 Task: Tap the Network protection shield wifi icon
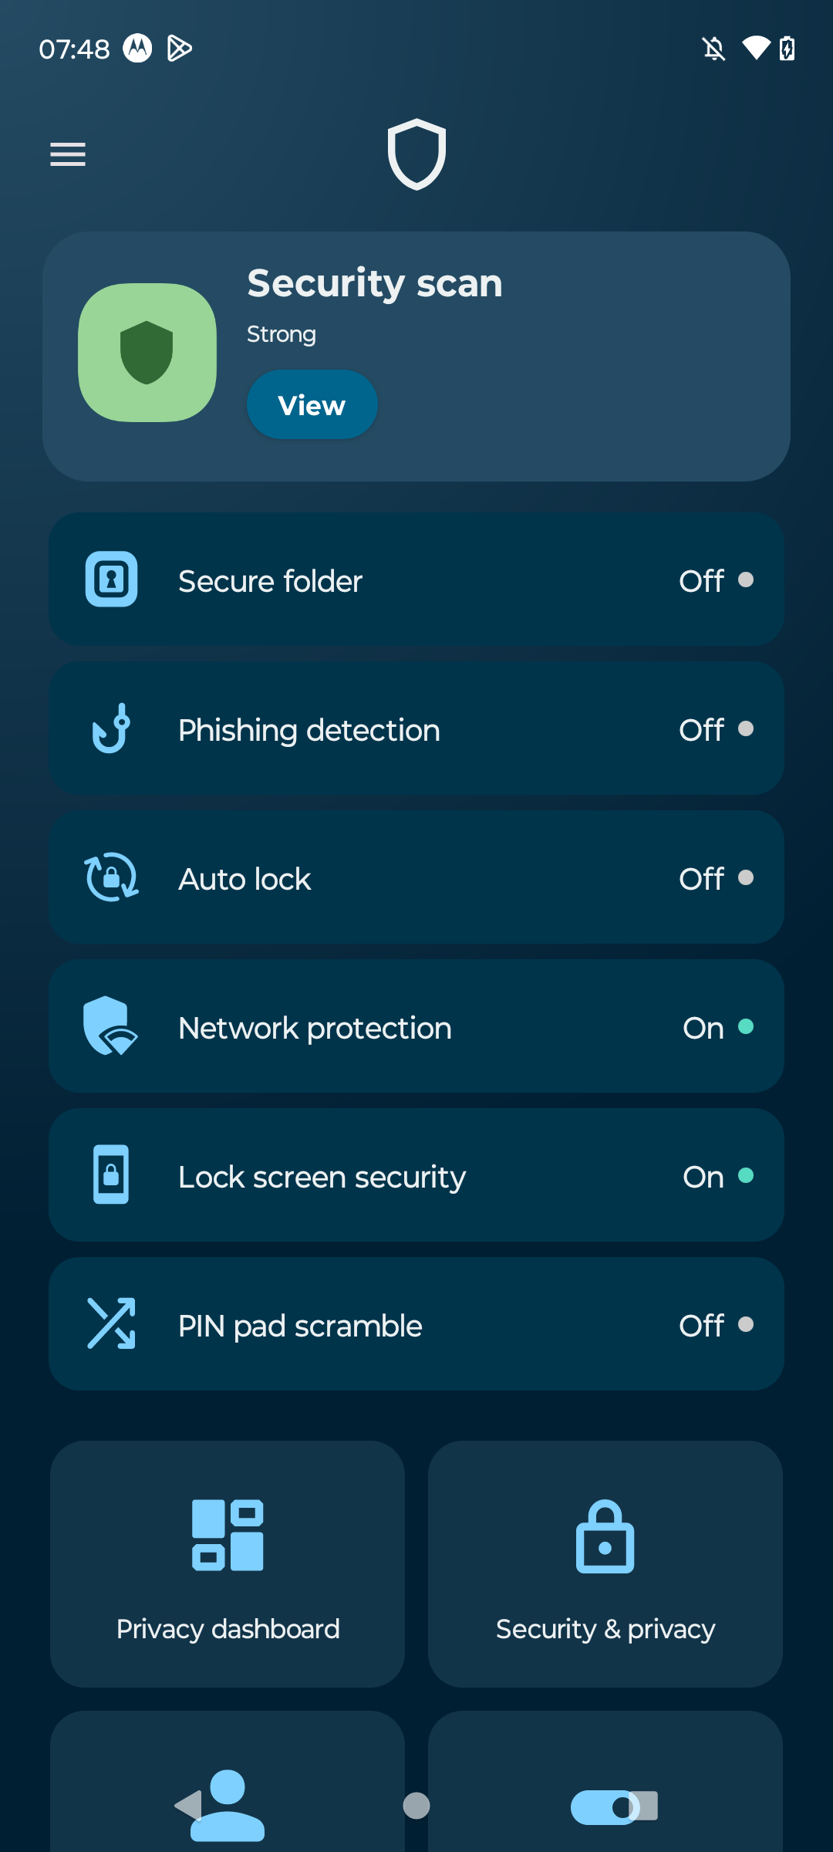click(110, 1026)
